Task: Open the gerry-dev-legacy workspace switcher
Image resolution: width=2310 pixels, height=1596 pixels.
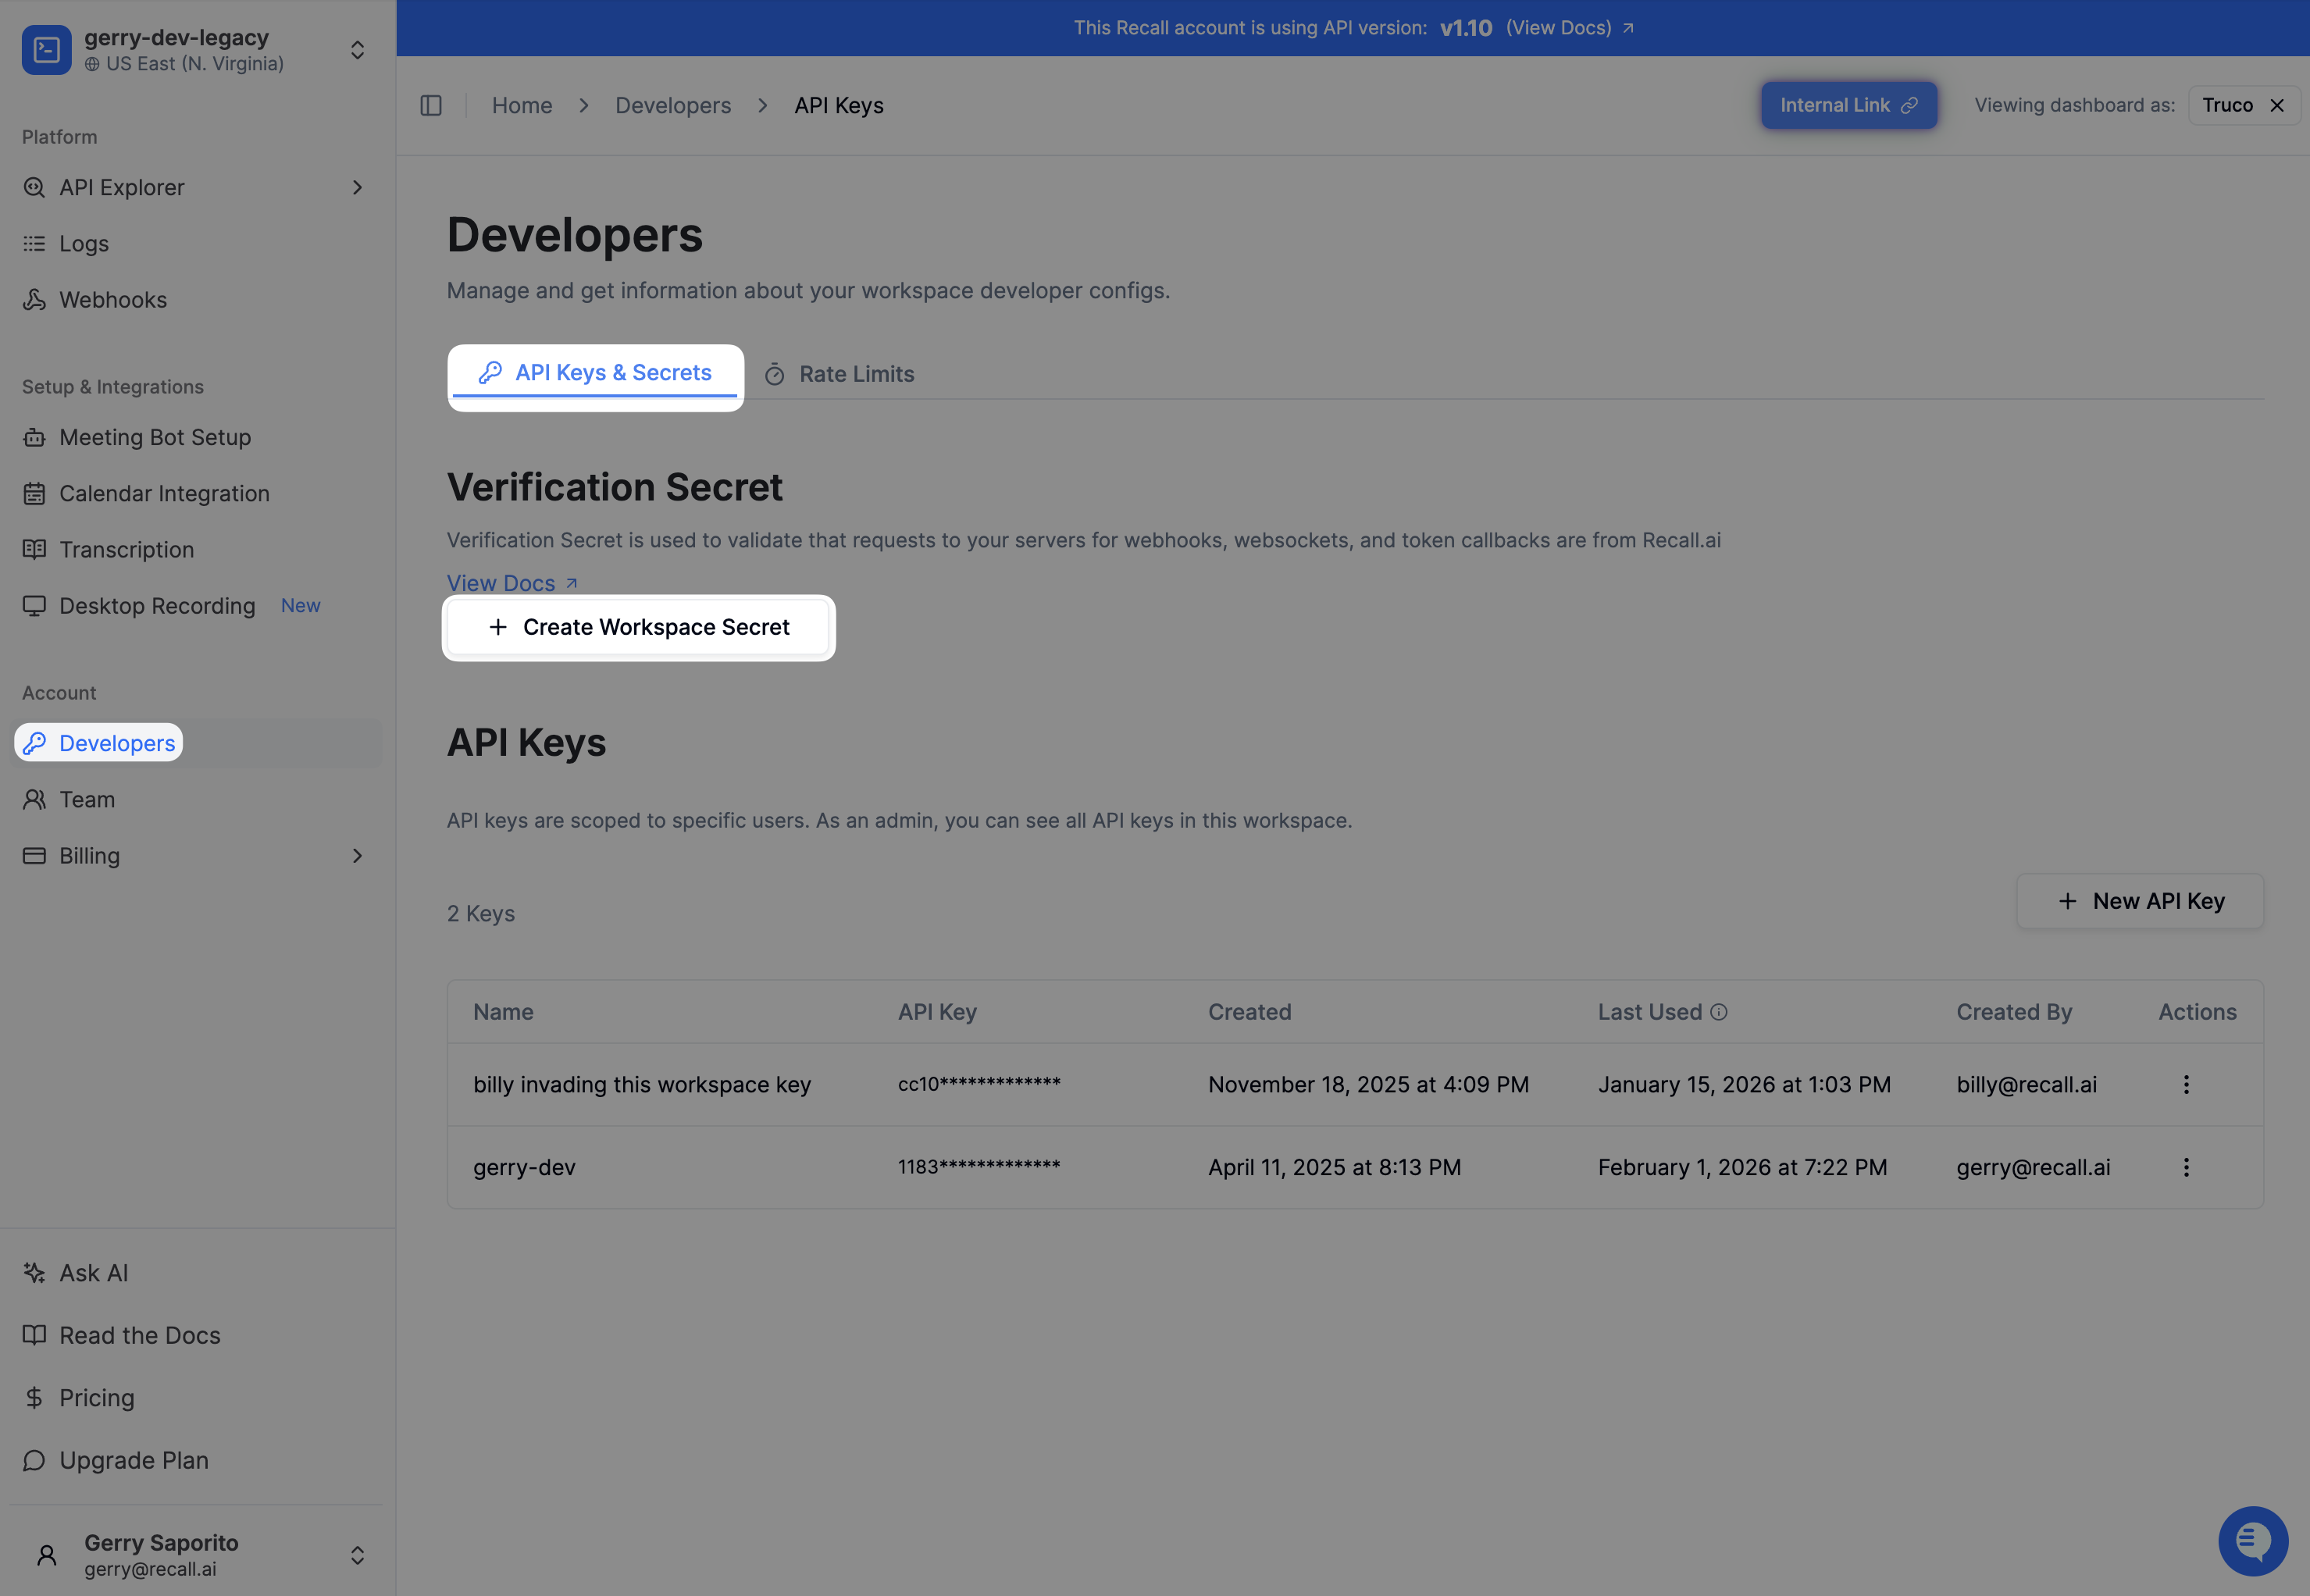Action: click(190, 50)
